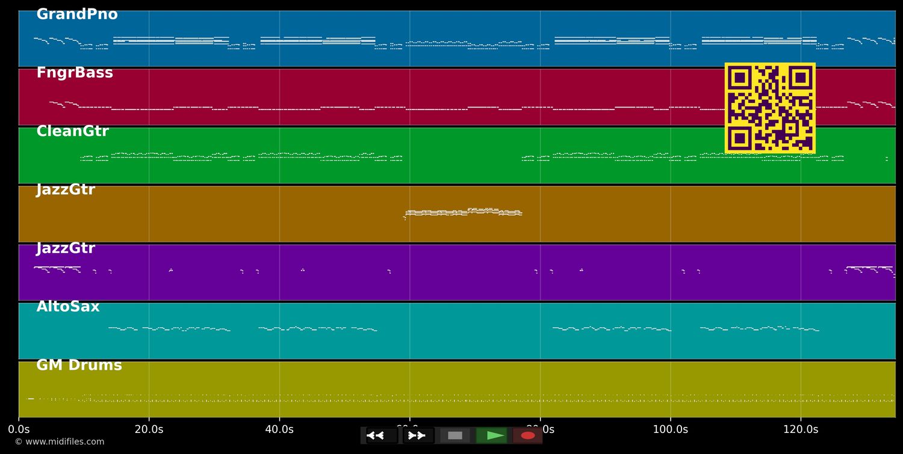The width and height of the screenshot is (903, 454).
Task: Mute the FngrBass track
Action: 75,72
